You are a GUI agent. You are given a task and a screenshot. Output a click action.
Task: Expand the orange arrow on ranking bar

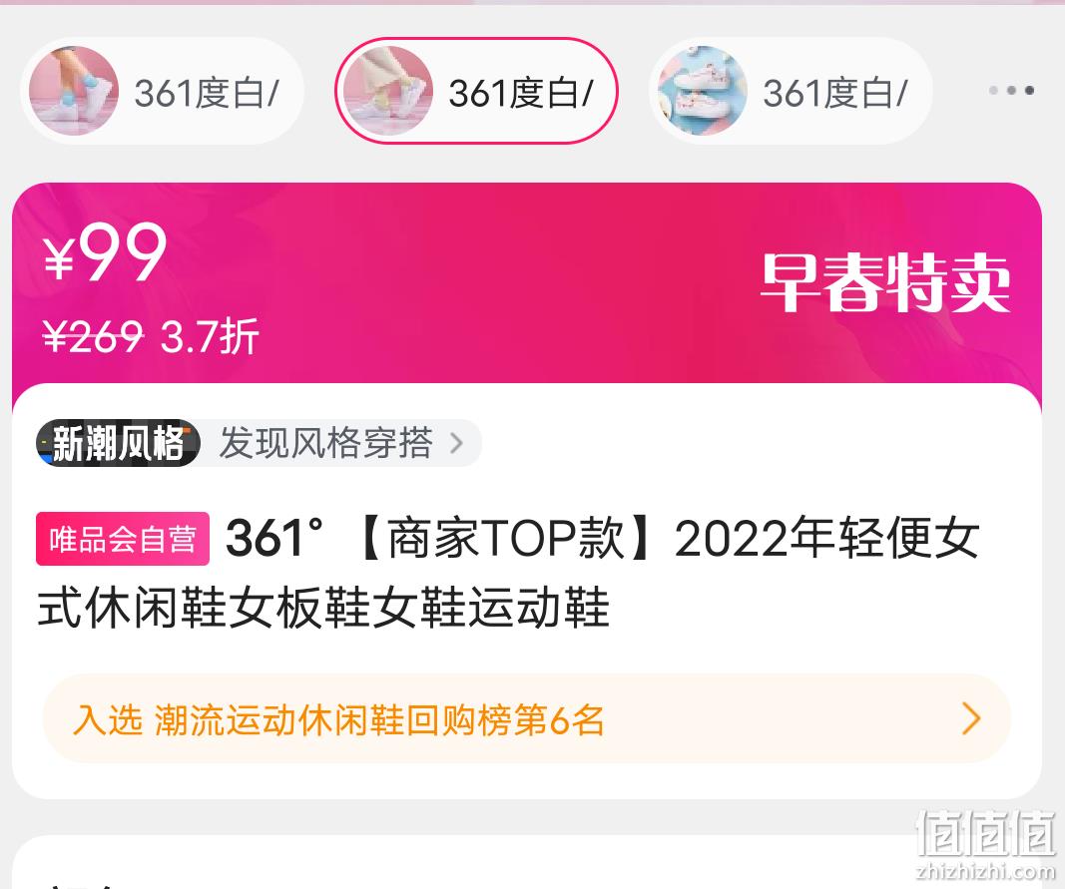click(x=971, y=718)
